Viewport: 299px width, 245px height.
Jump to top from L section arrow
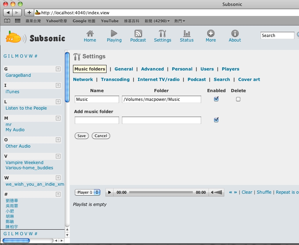[58, 102]
